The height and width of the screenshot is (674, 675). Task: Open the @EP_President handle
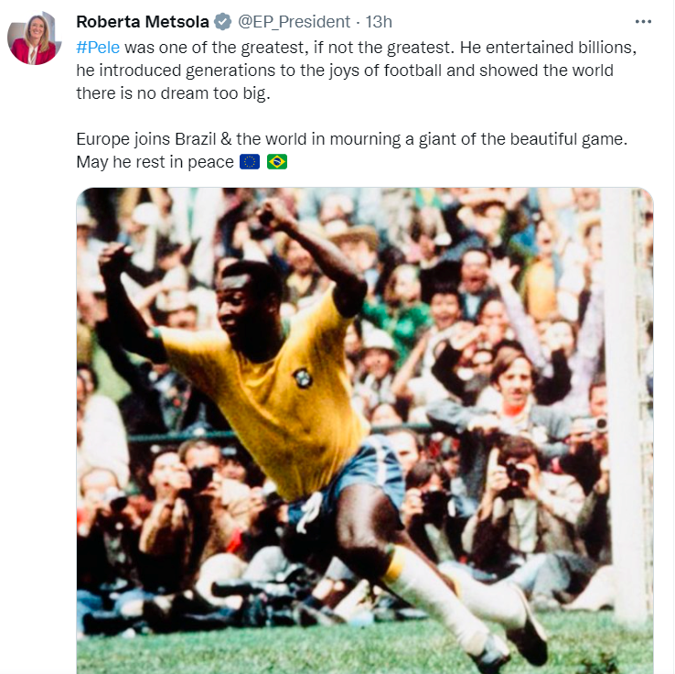(x=294, y=22)
